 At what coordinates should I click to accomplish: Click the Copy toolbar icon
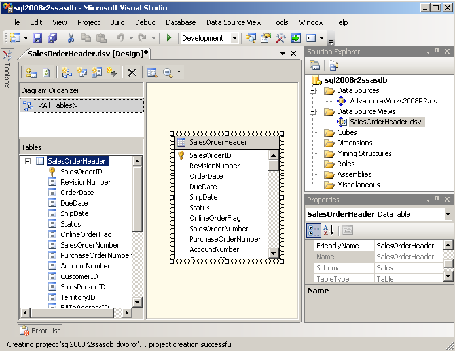86,38
